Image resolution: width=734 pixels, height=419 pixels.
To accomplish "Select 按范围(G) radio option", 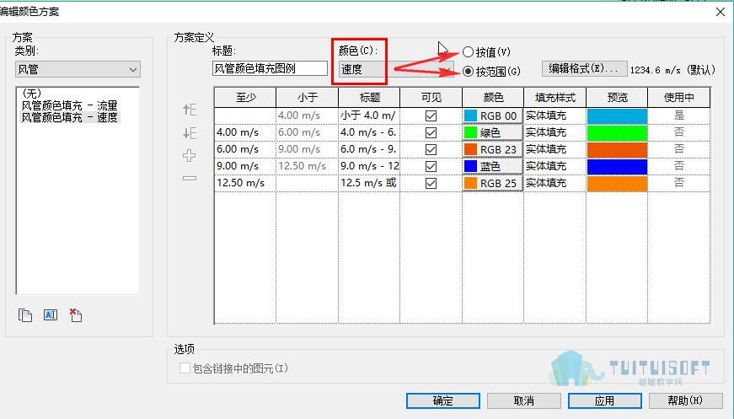I will pos(468,72).
